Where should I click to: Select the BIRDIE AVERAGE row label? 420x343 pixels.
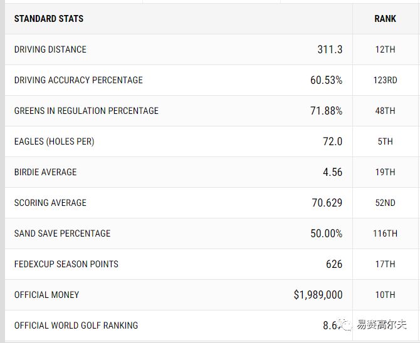click(x=45, y=172)
